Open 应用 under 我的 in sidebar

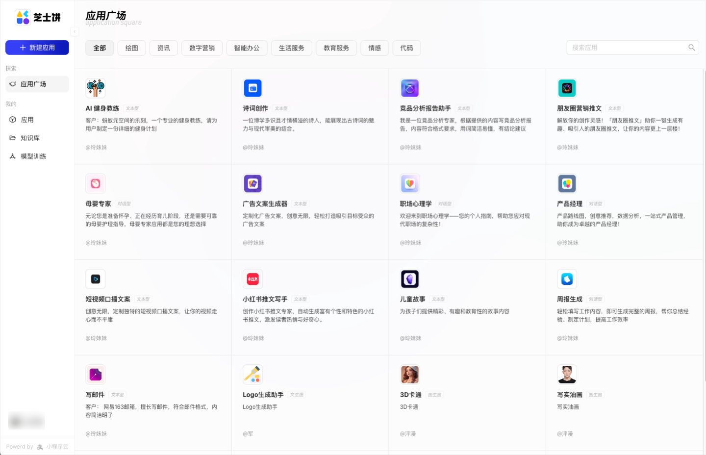[27, 119]
